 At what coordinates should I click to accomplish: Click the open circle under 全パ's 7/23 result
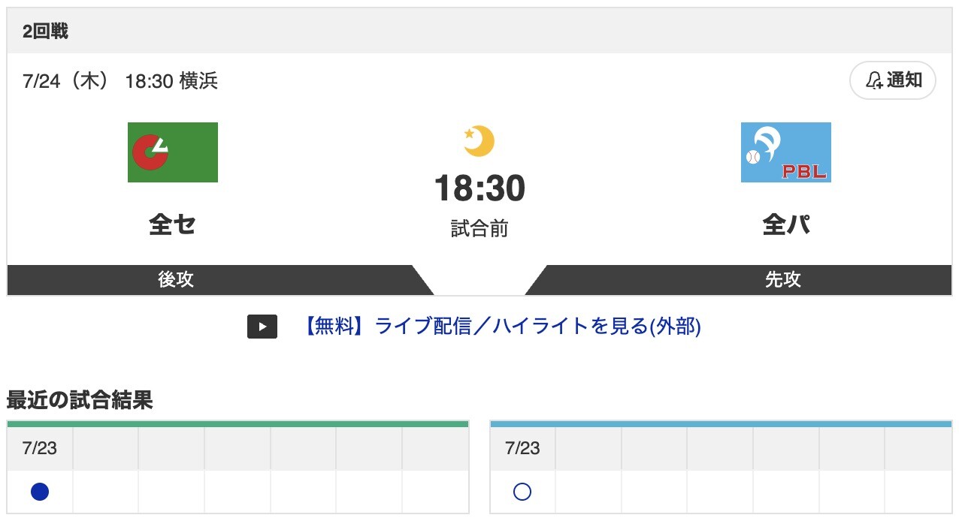point(522,491)
